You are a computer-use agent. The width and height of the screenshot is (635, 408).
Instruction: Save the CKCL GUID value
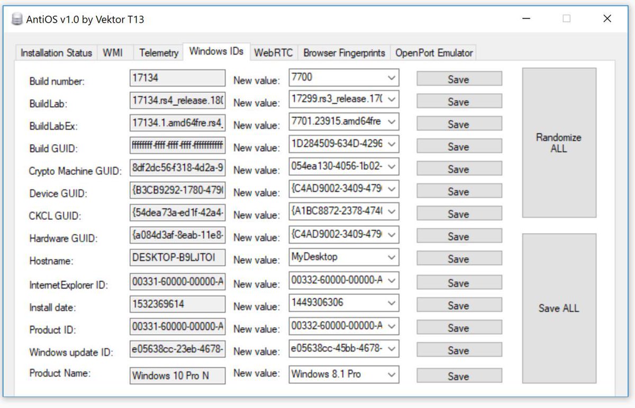tap(459, 214)
